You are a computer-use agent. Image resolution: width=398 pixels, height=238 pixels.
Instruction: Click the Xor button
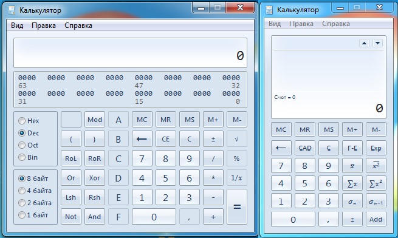95,178
